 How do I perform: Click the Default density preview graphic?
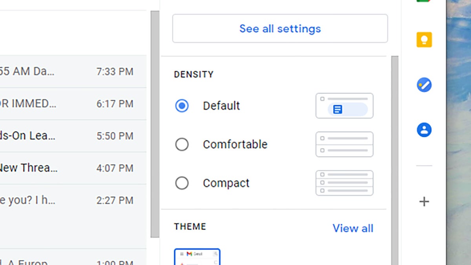tap(344, 106)
